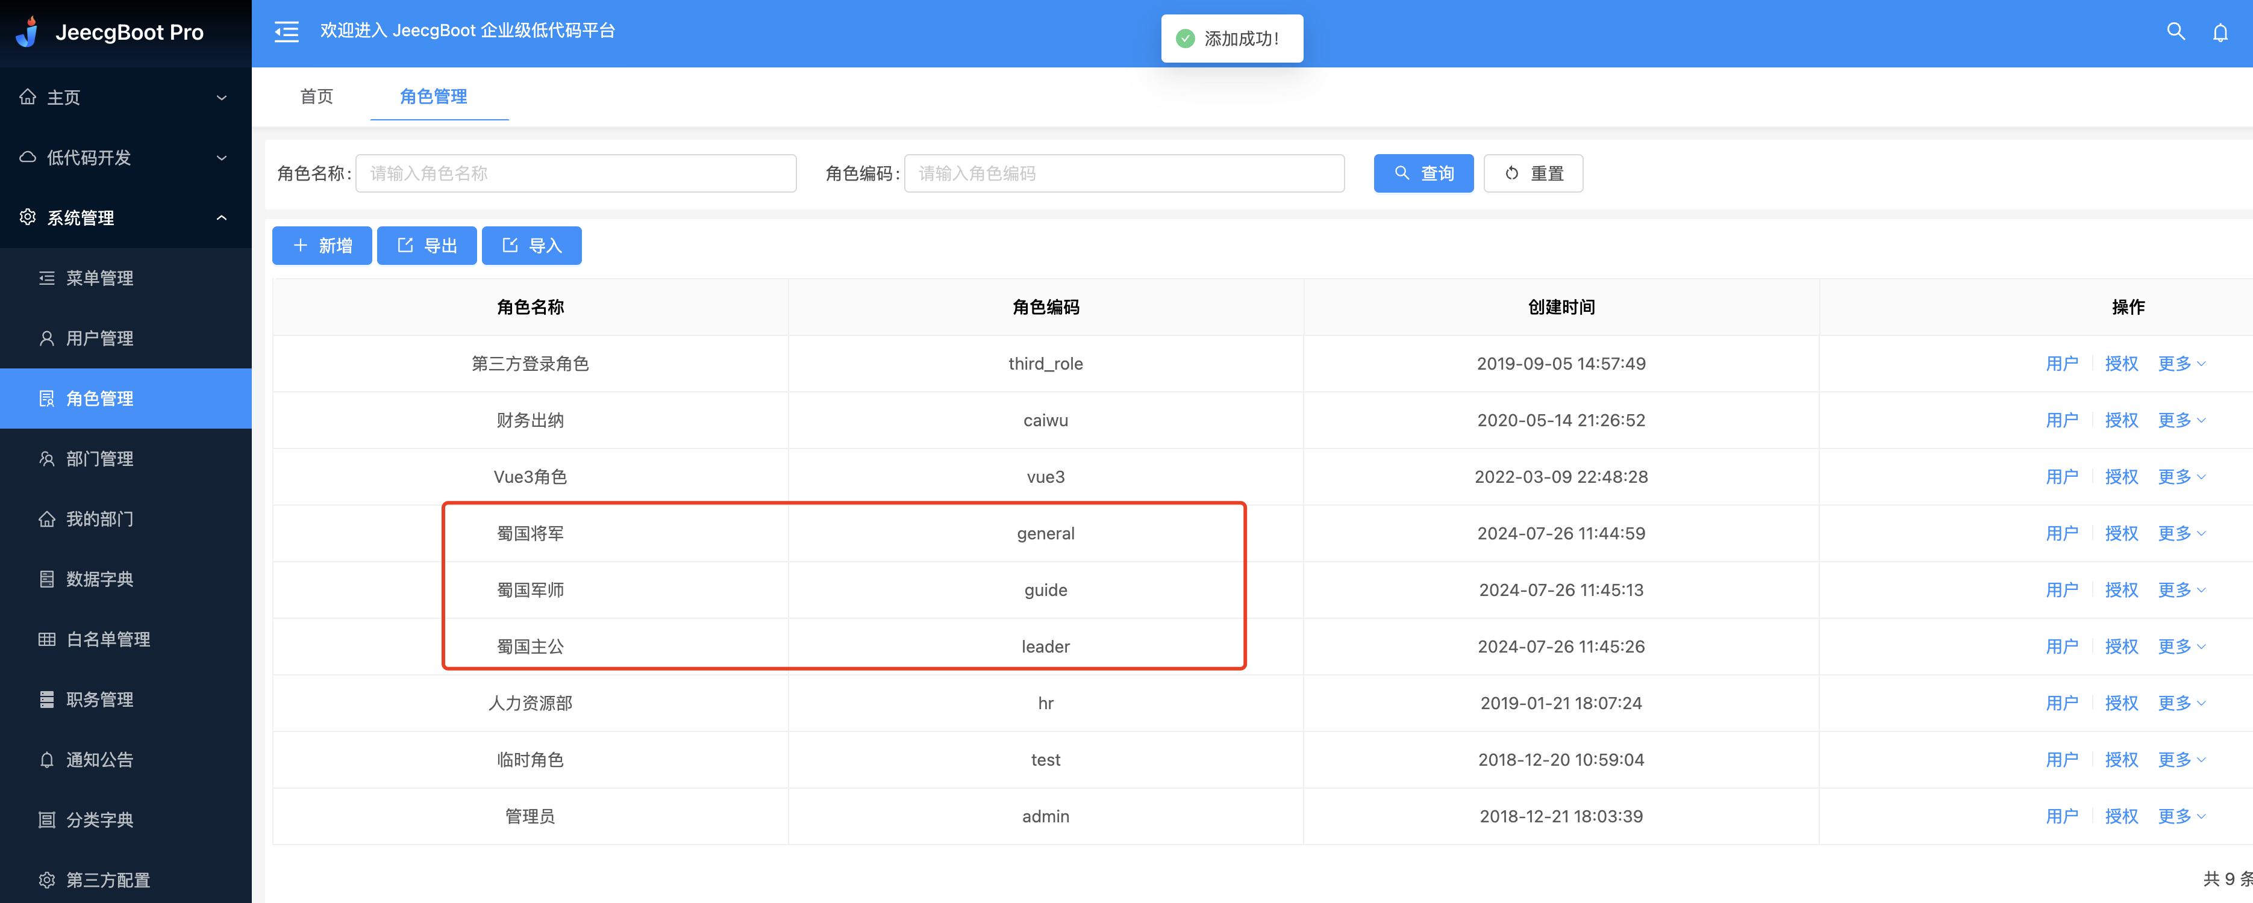
Task: Click the 低代码开发 cloud icon
Action: point(28,157)
